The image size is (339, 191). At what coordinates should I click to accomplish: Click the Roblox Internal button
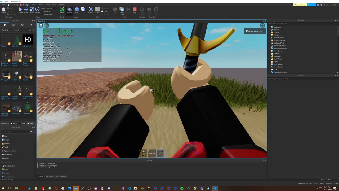tap(300, 5)
